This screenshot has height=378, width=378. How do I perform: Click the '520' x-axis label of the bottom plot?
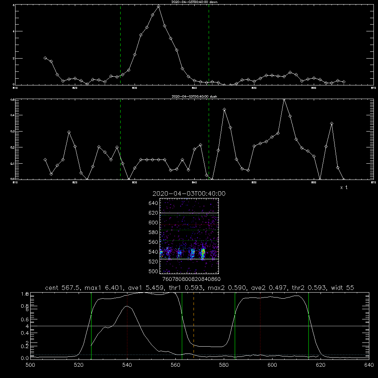79,365
